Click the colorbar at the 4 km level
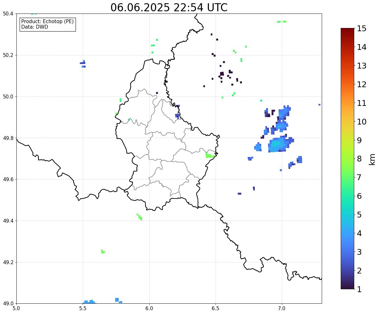 (x=347, y=233)
